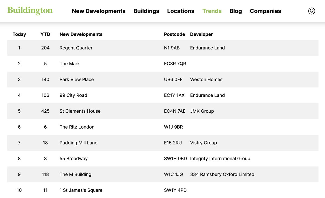Click YTD value 425
325x198 pixels.
(x=45, y=111)
